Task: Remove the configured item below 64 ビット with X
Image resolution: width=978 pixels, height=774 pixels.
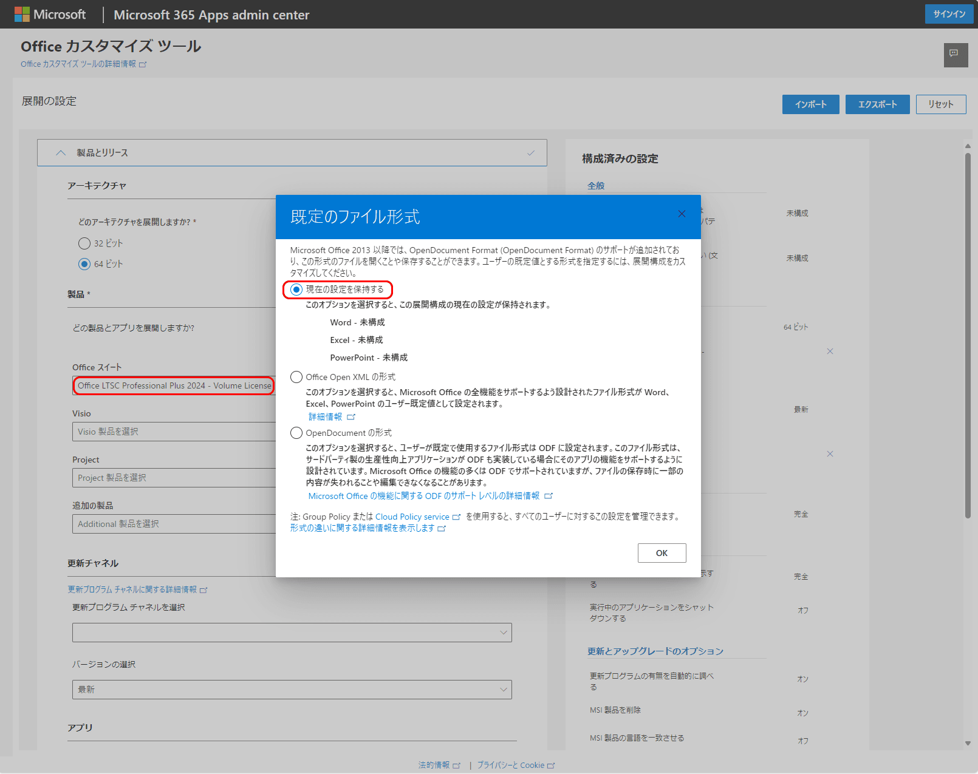Action: pyautogui.click(x=830, y=351)
